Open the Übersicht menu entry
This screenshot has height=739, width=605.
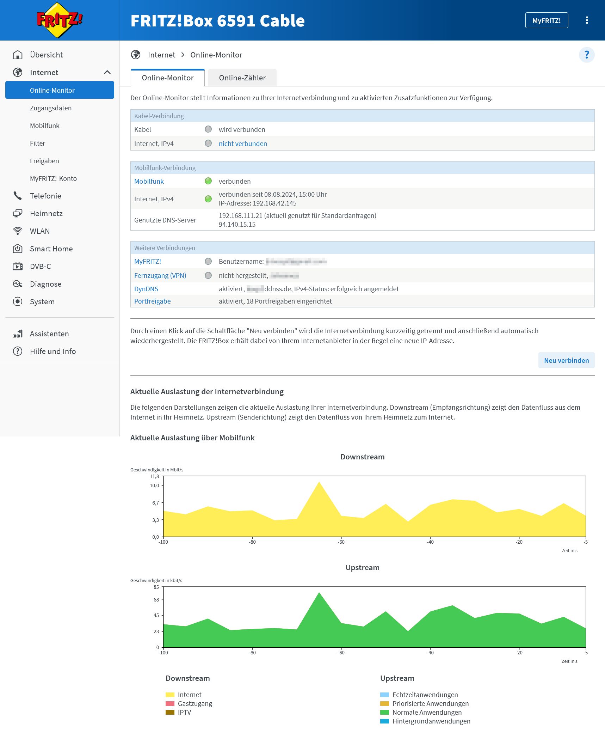point(46,55)
